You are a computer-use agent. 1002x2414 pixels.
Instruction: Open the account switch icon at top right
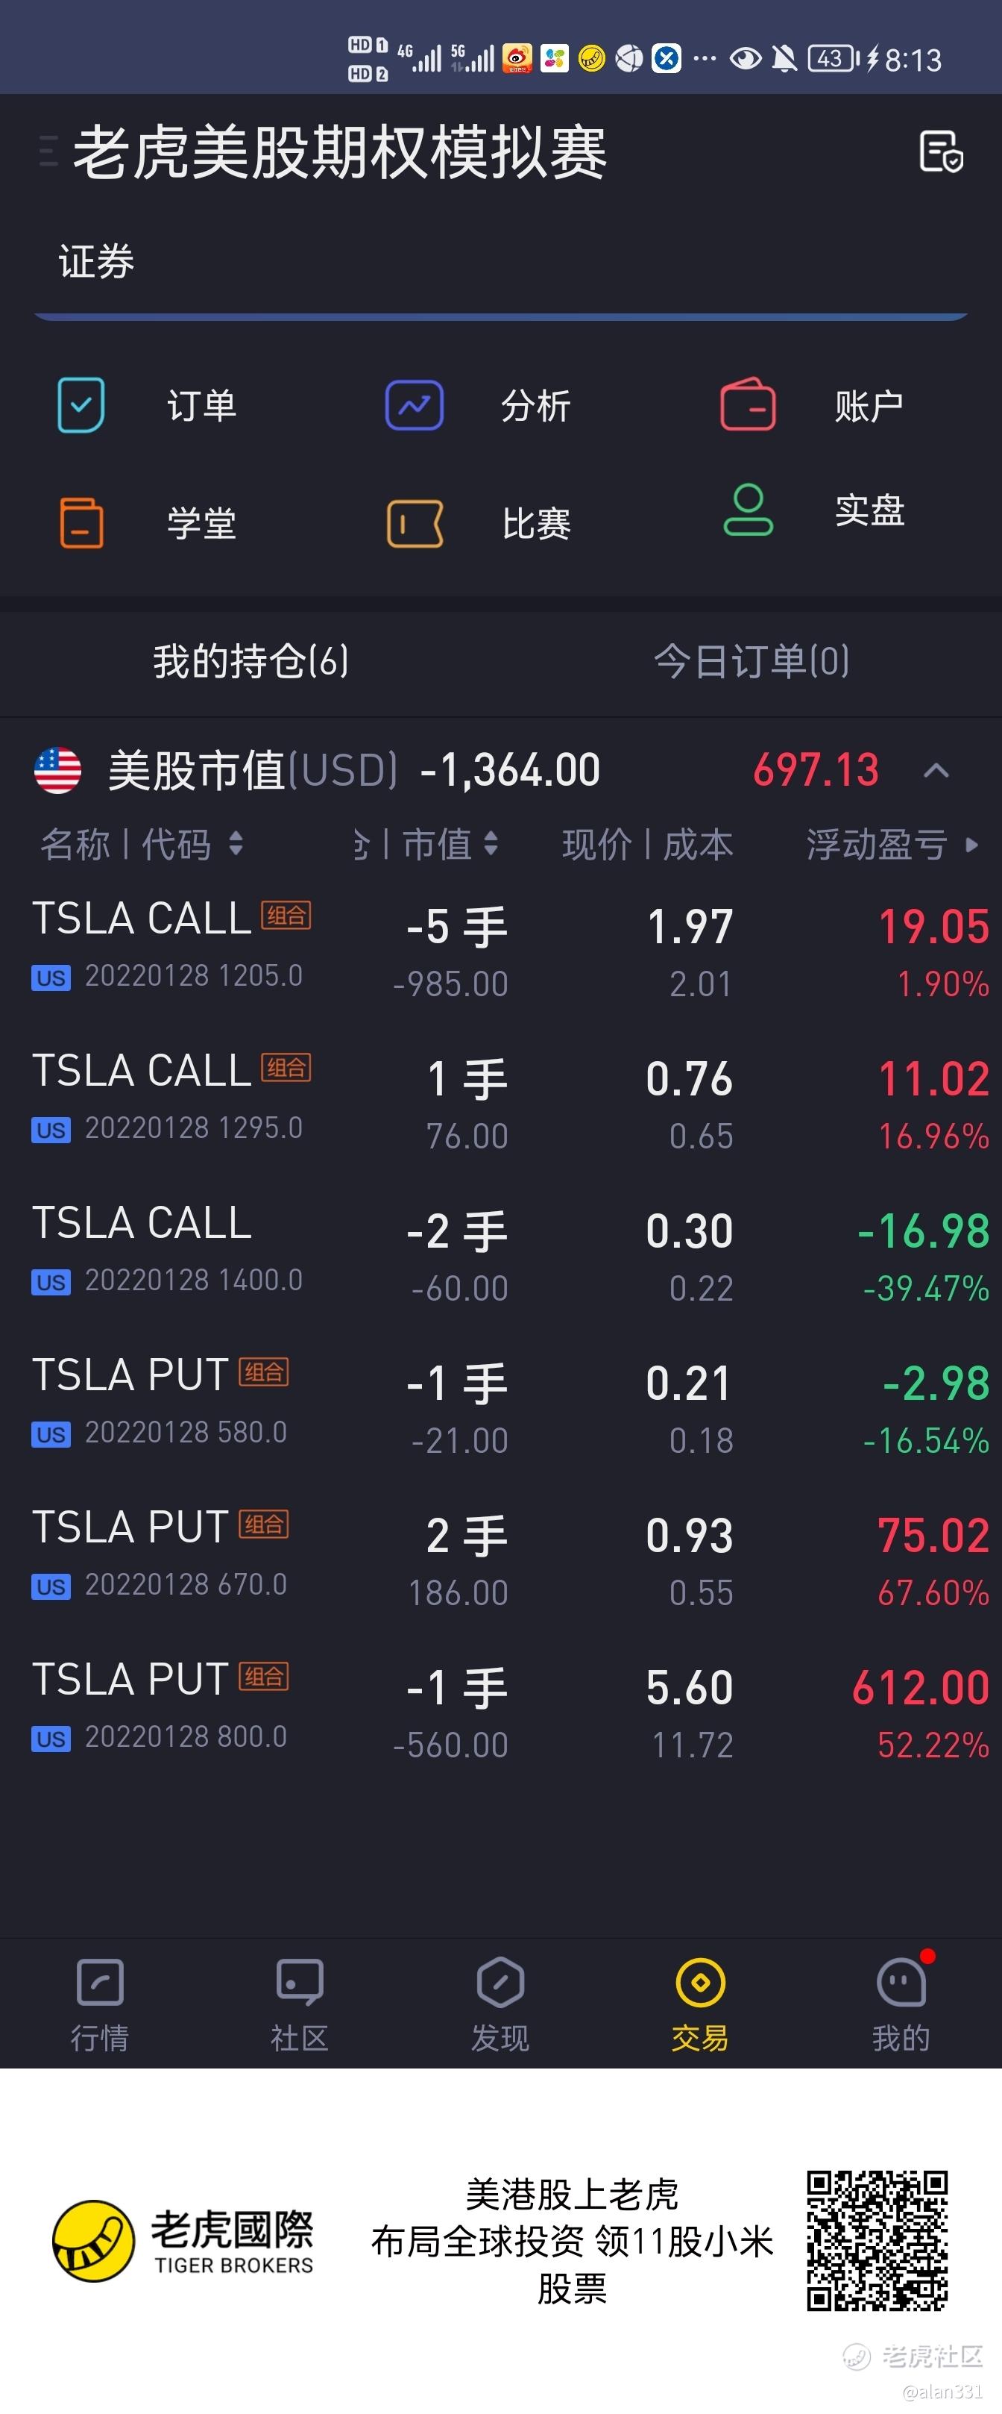point(941,151)
